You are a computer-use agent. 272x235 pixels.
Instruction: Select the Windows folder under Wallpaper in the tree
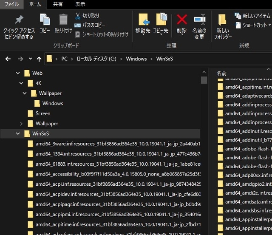pos(53,103)
